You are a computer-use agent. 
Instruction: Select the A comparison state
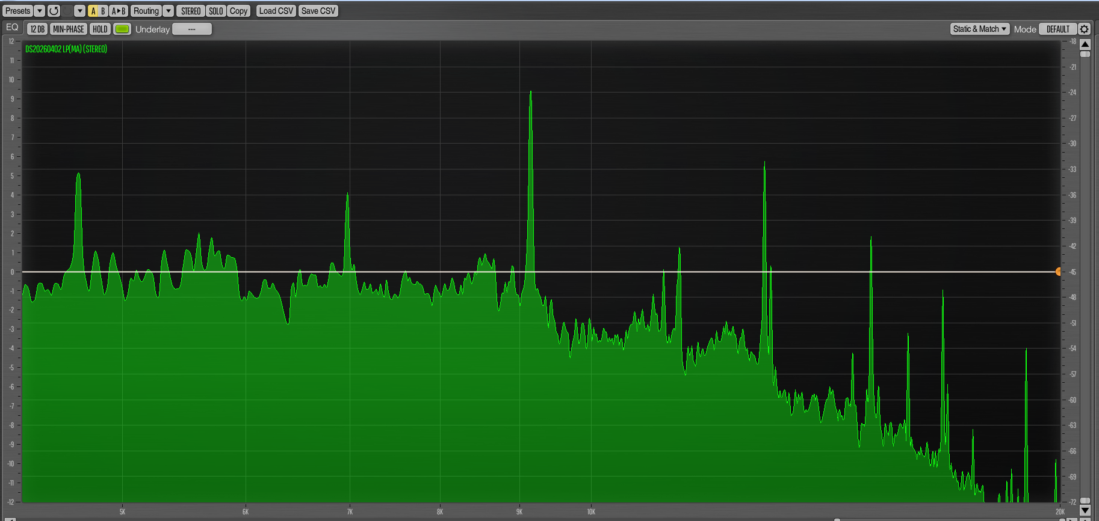93,11
